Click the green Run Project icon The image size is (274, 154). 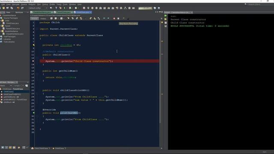click(65, 8)
